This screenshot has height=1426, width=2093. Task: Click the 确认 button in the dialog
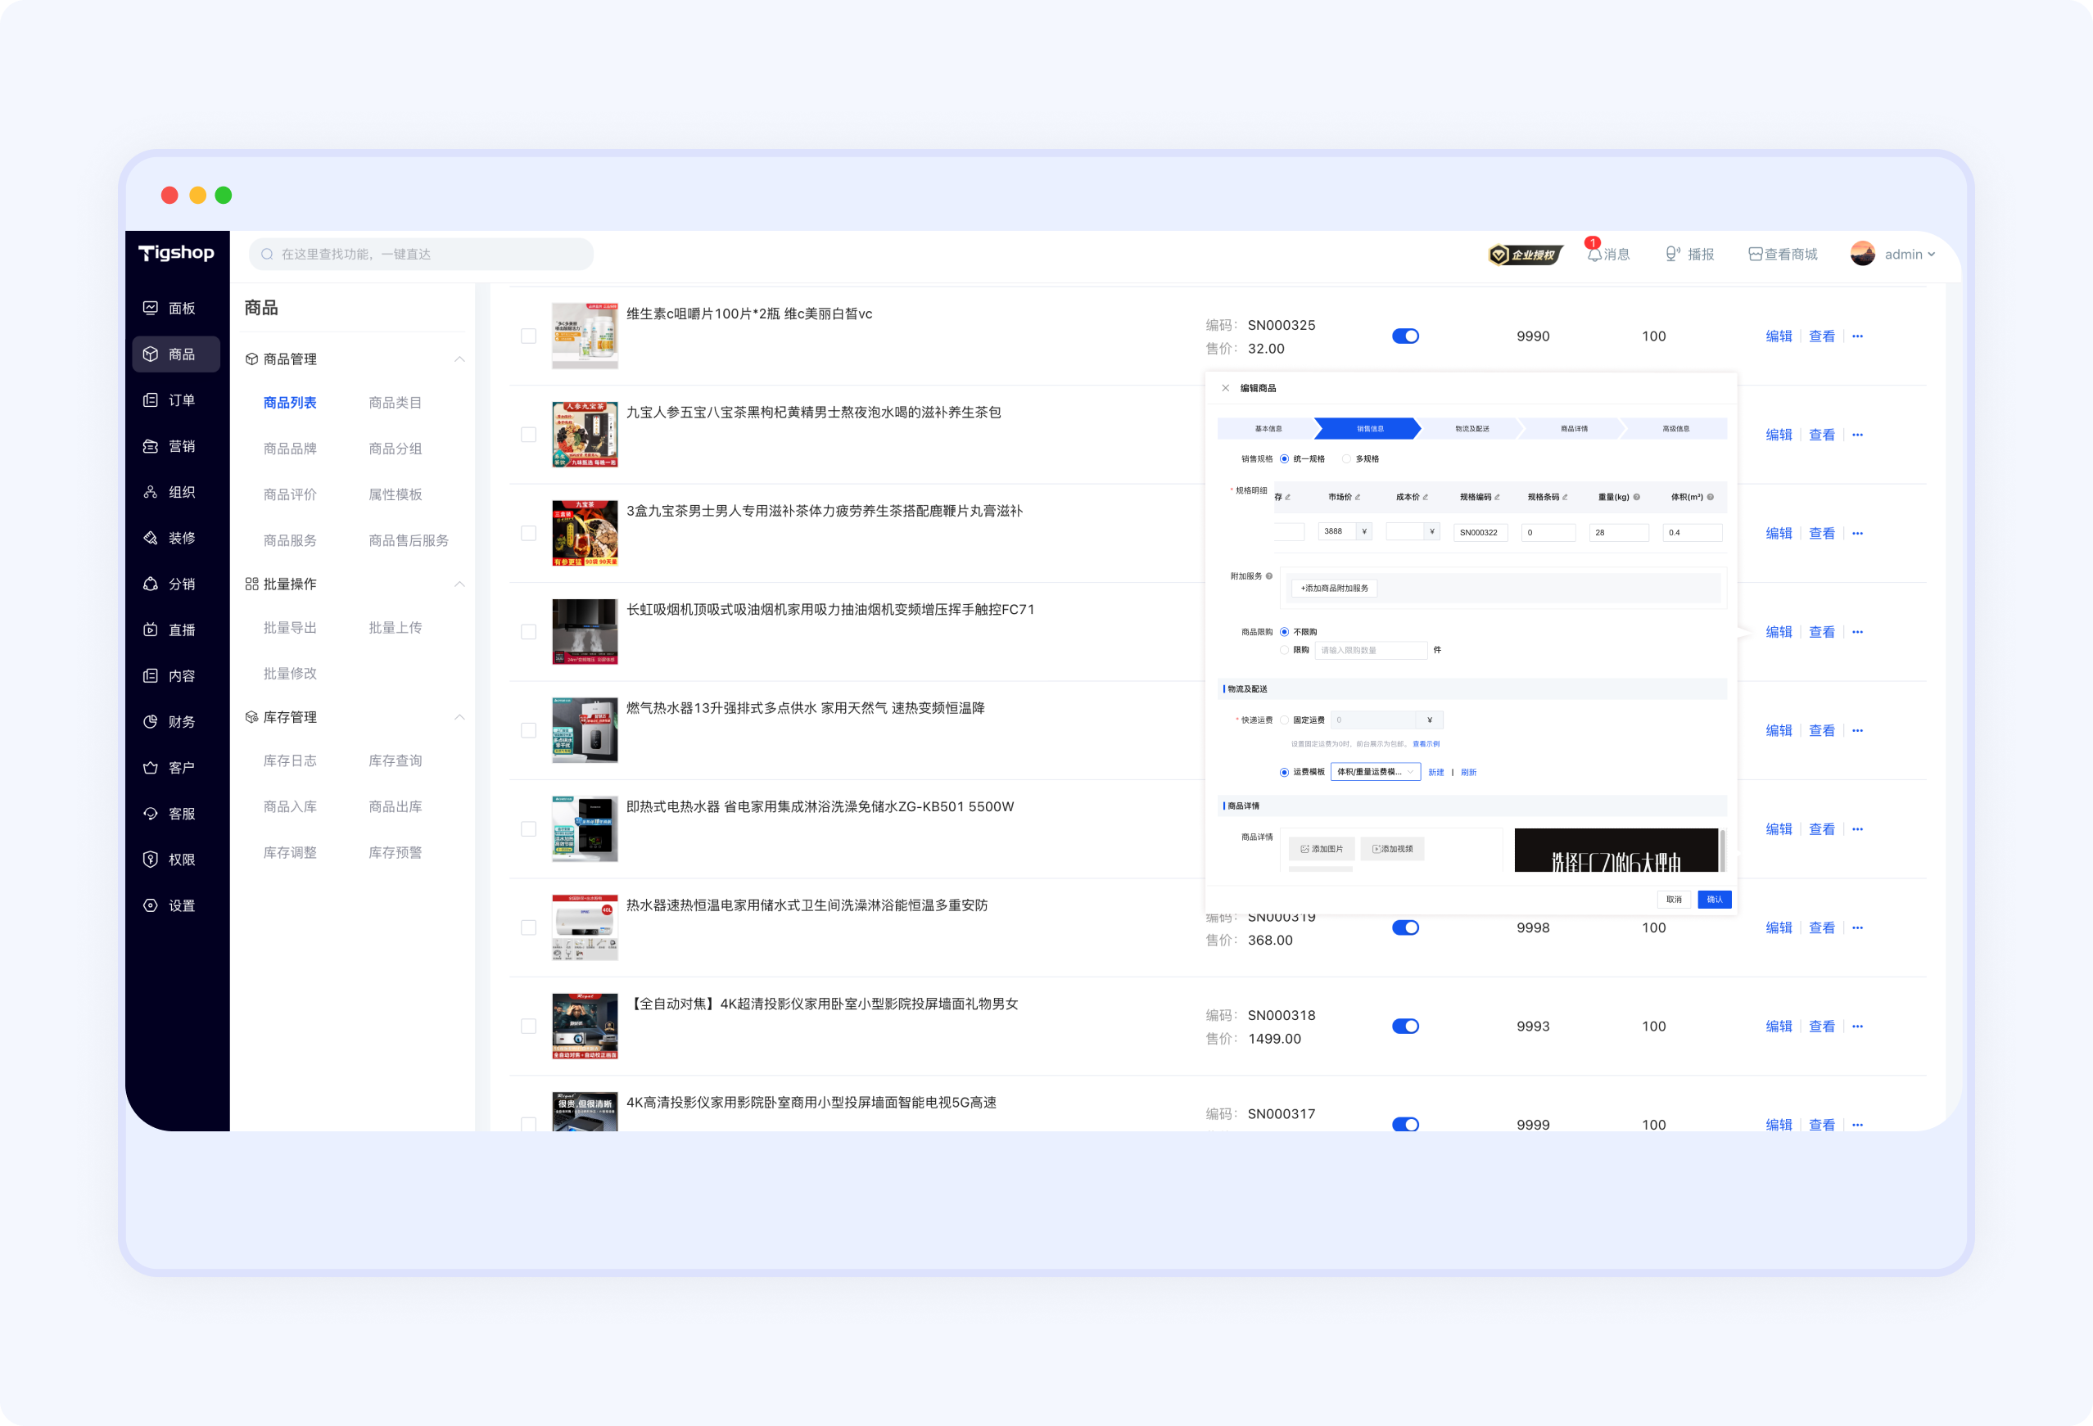[1714, 900]
